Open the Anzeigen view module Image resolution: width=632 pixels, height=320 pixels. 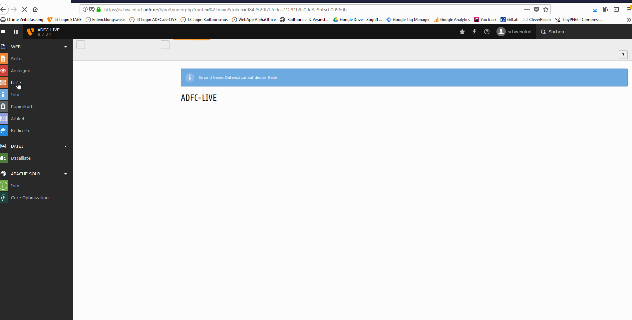(x=20, y=71)
